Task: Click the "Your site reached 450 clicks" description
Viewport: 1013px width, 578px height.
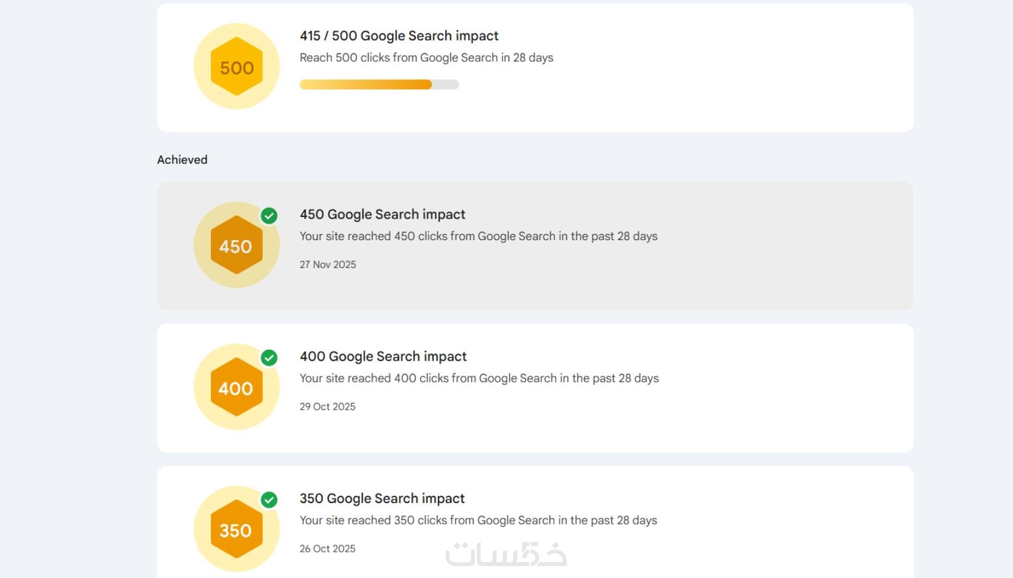Action: [478, 236]
